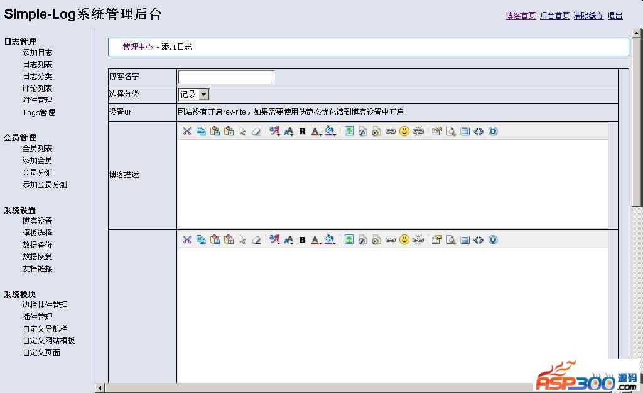The height and width of the screenshot is (393, 643).
Task: Open text color picker in 博客描述 editor
Action: tap(316, 132)
